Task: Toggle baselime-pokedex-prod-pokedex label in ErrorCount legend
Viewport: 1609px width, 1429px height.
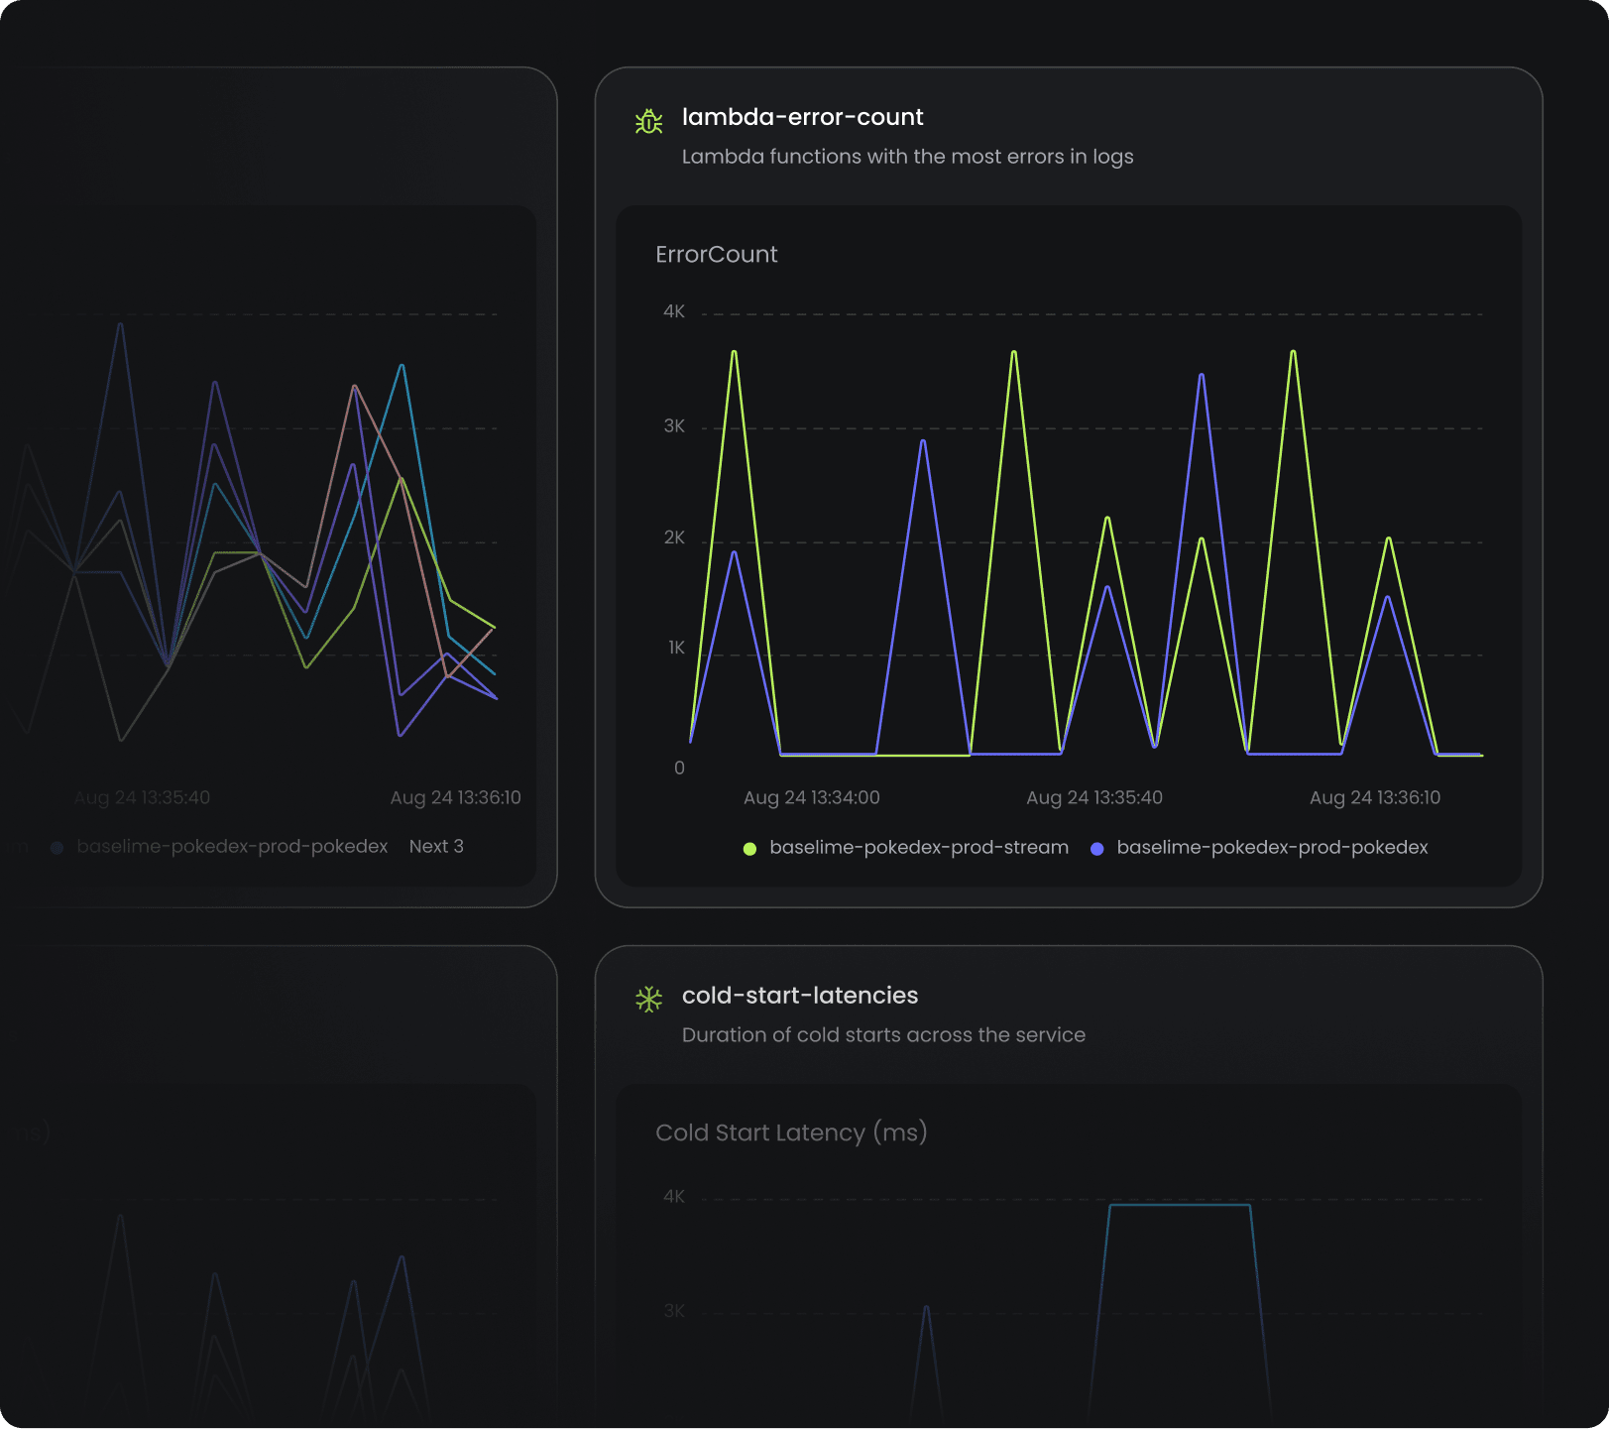Action: (x=1271, y=847)
